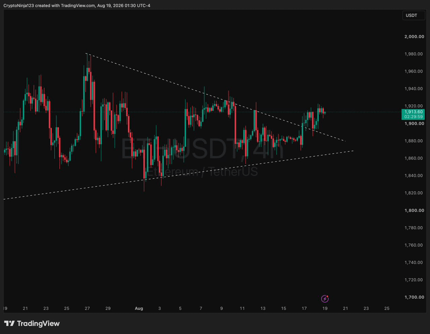Click the 1,720.00 price axis label
Viewport: 430px width, 334px height.
413,280
